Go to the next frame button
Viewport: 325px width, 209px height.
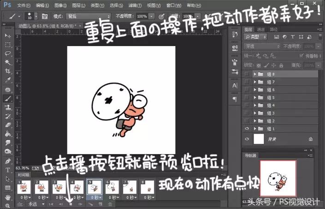(x=80, y=204)
